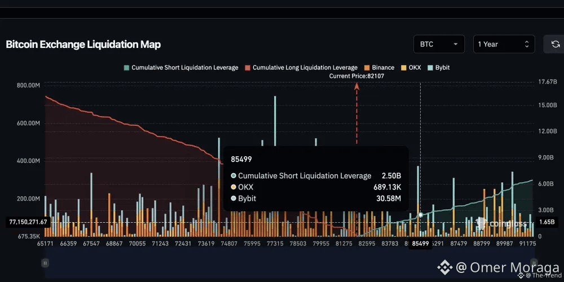Click tooltip Bybit value 30.58M
The width and height of the screenshot is (564, 282).
click(389, 199)
